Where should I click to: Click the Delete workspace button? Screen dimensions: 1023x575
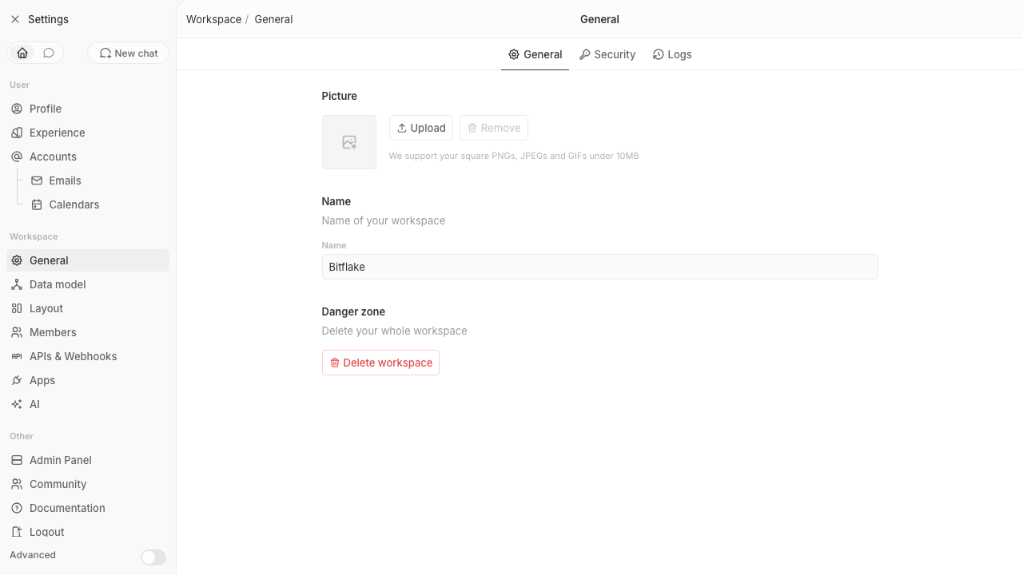380,363
